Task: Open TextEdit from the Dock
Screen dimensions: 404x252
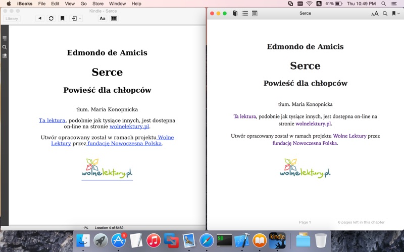Action: [136, 241]
